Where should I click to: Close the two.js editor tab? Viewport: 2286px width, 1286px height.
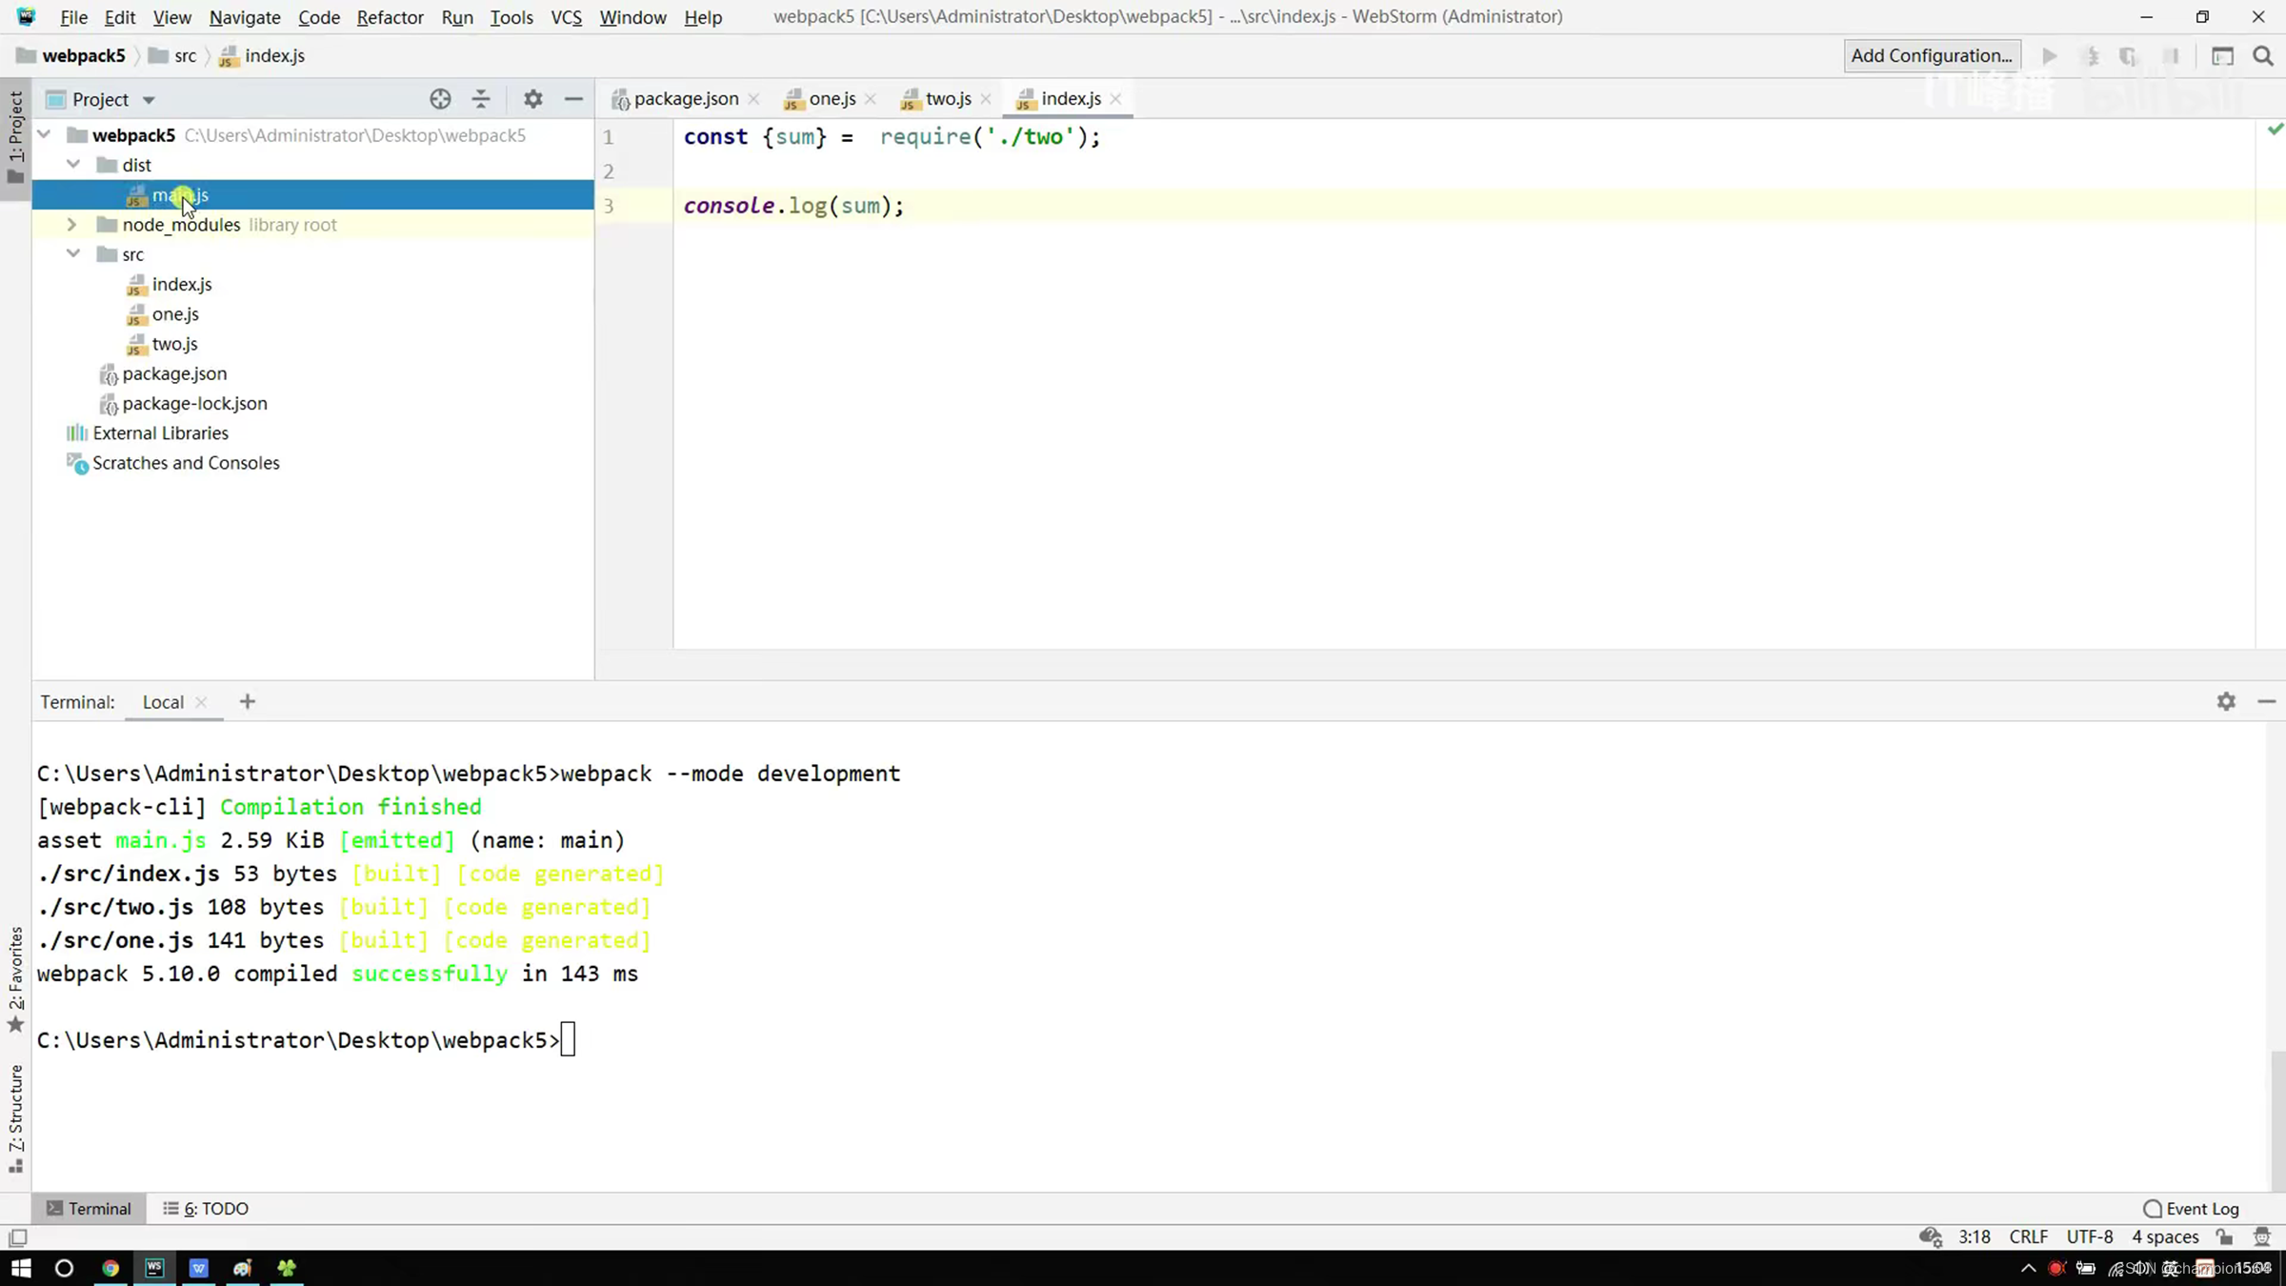(986, 99)
